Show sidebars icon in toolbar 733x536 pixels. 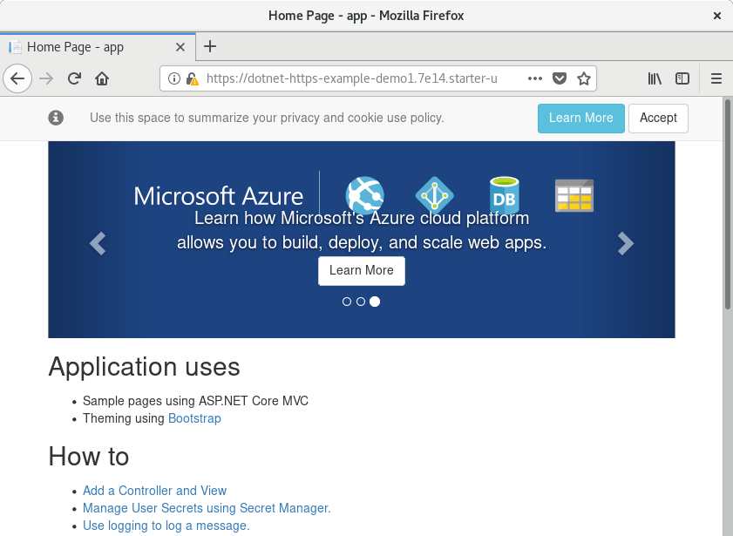[682, 78]
